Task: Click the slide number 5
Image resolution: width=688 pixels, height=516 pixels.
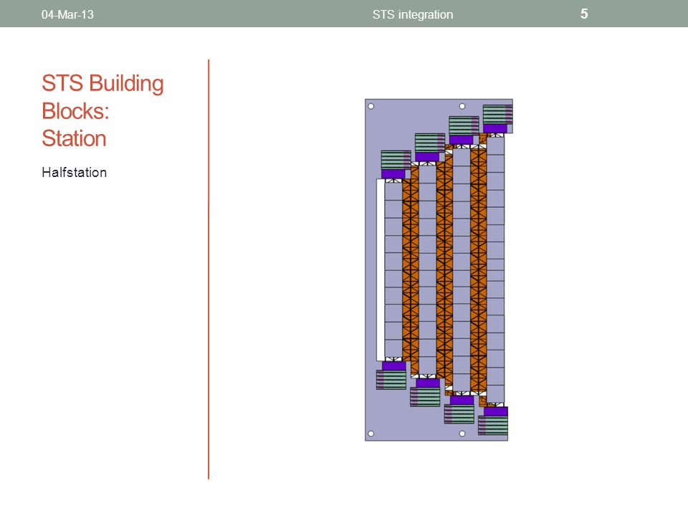Action: point(584,14)
